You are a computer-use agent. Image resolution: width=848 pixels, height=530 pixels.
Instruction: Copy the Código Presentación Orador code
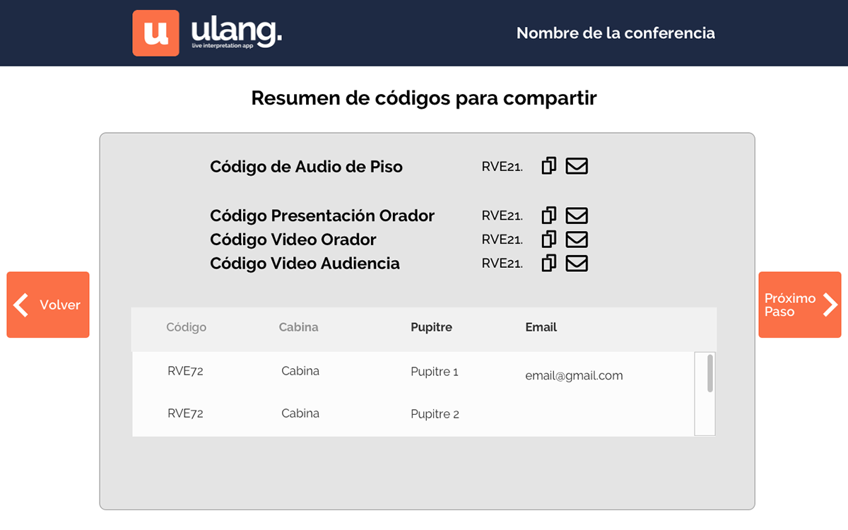coord(548,215)
